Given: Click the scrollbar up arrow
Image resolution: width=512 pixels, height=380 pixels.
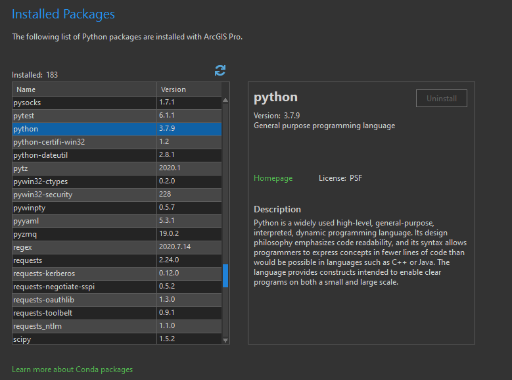Looking at the screenshot, I should pyautogui.click(x=225, y=101).
